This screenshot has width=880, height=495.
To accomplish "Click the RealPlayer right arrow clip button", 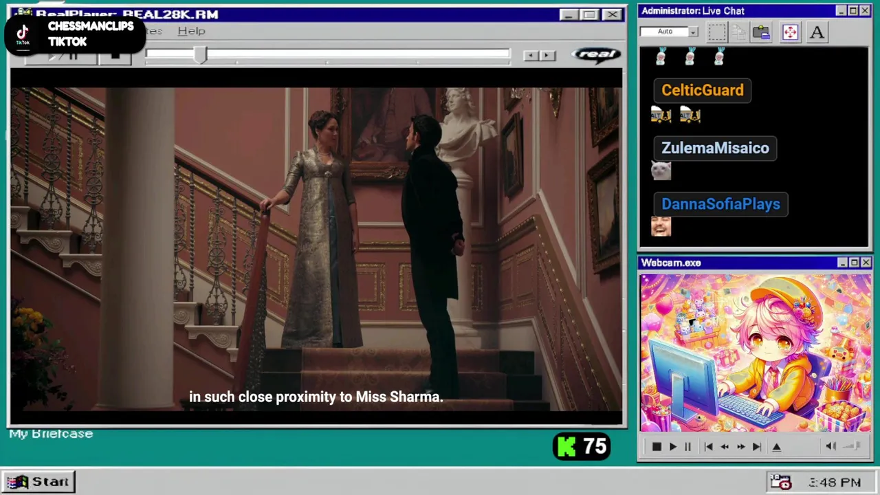I will click(x=547, y=56).
